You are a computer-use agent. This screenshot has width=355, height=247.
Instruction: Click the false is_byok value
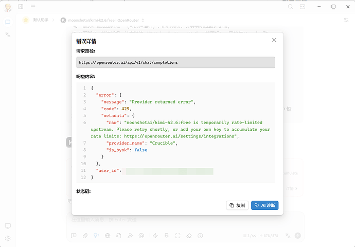click(141, 150)
